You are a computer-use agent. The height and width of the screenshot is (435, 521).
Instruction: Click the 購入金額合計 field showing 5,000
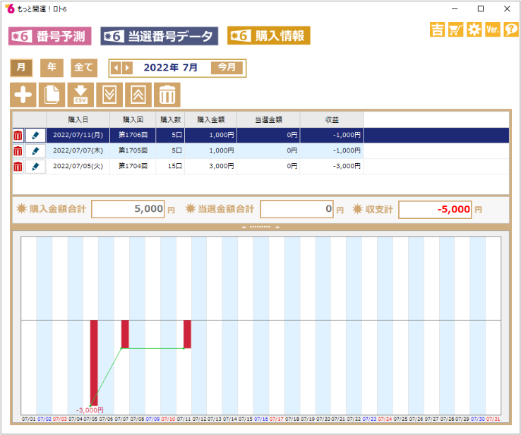(128, 209)
